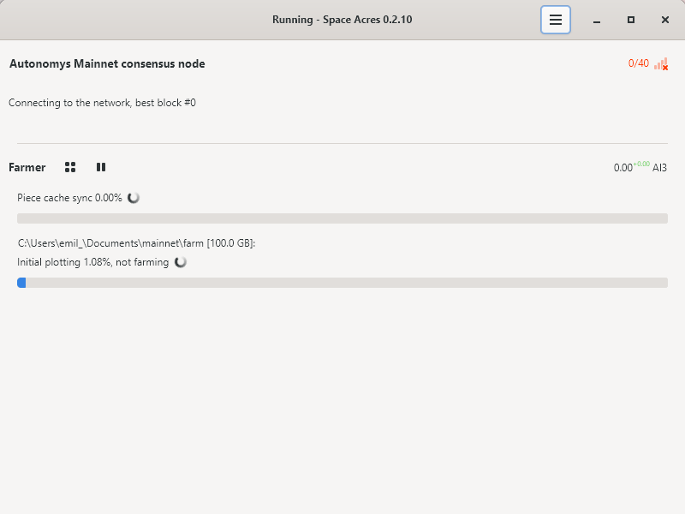Viewport: 685px width, 514px height.
Task: Click the Farmer section label
Action: tap(27, 168)
